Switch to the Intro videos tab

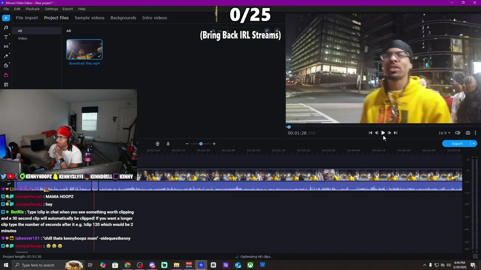coord(154,18)
